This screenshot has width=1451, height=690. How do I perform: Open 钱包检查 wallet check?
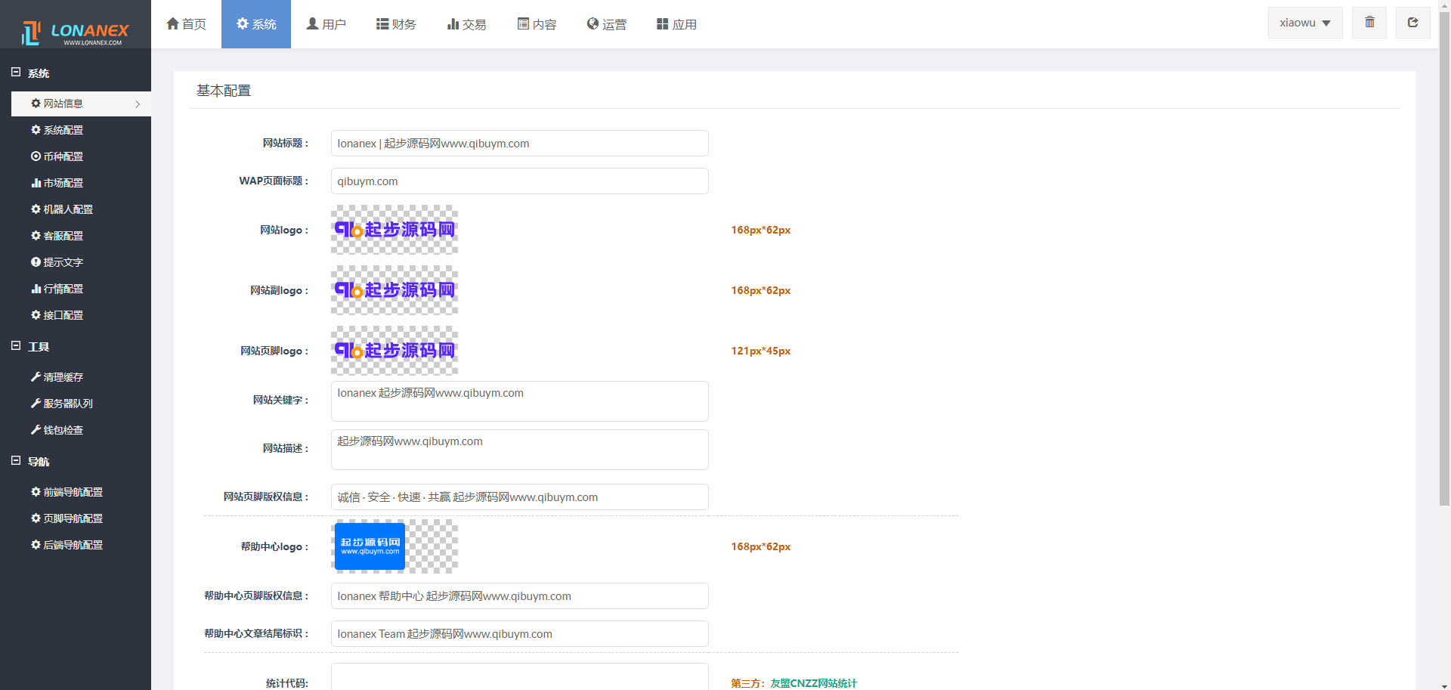[x=63, y=430]
